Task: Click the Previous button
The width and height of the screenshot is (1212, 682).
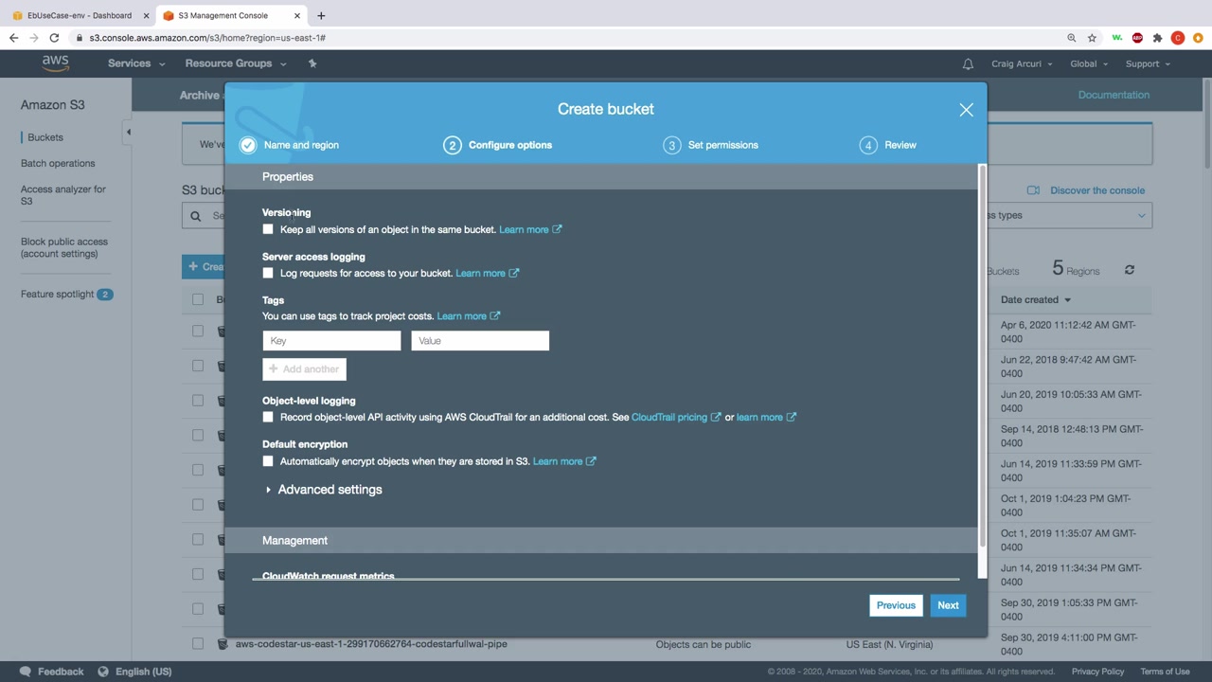Action: coord(896,605)
